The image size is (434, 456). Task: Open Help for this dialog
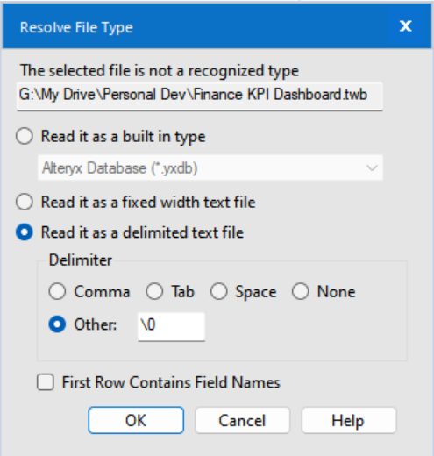(349, 420)
